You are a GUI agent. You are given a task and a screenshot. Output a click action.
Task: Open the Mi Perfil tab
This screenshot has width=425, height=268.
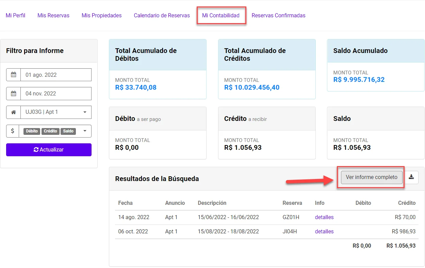point(15,15)
